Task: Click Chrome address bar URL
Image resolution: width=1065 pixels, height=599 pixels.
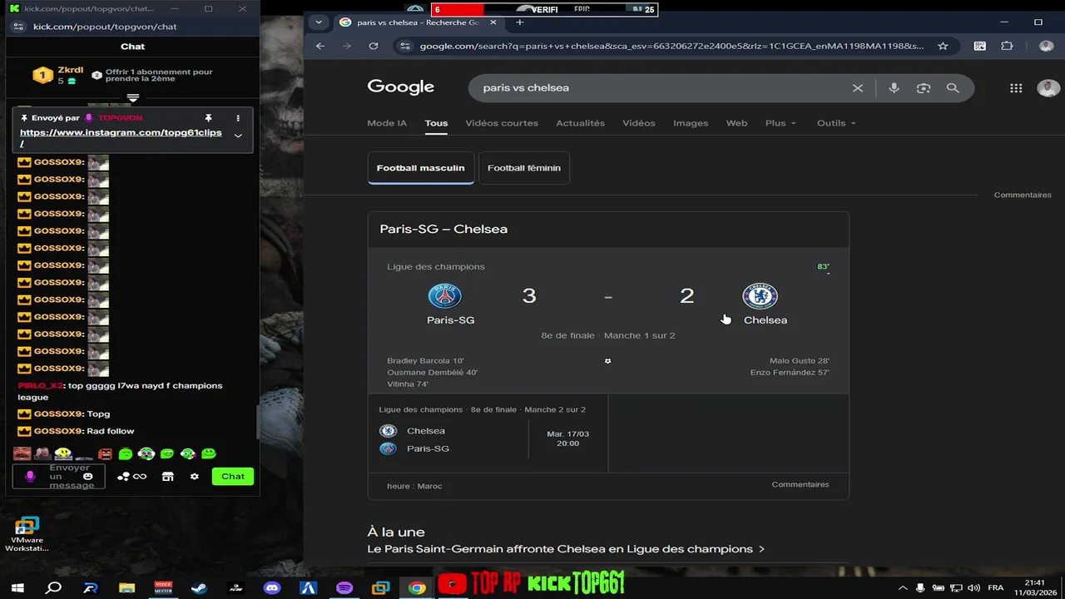Action: point(671,46)
